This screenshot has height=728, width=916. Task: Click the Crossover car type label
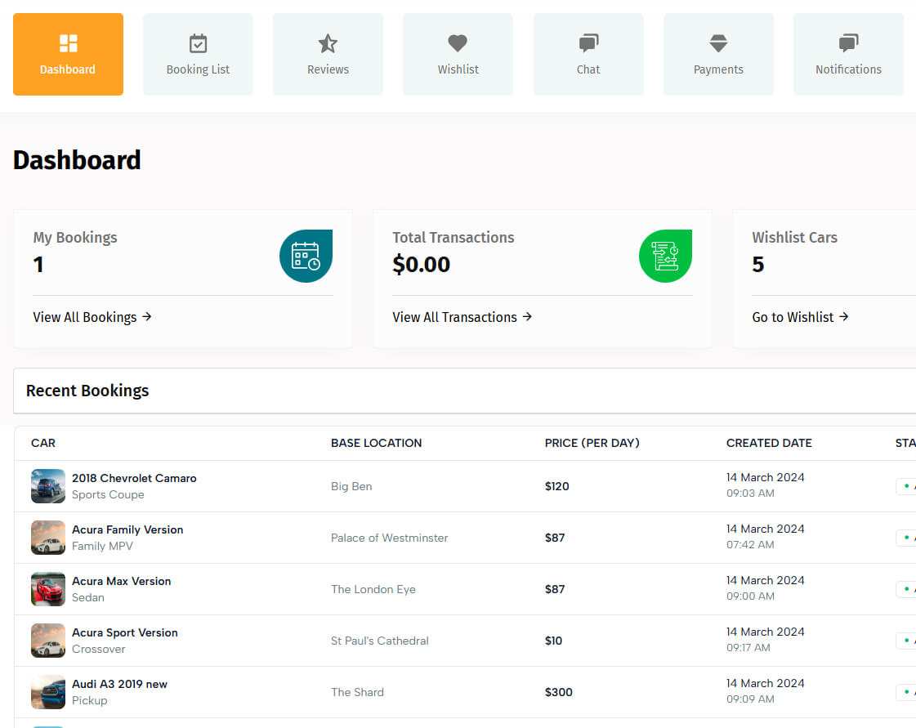click(x=98, y=649)
